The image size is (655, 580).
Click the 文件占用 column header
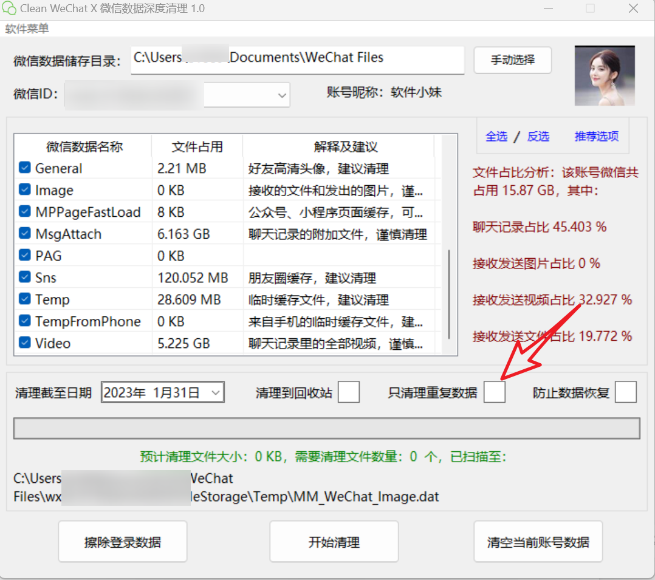(x=197, y=146)
